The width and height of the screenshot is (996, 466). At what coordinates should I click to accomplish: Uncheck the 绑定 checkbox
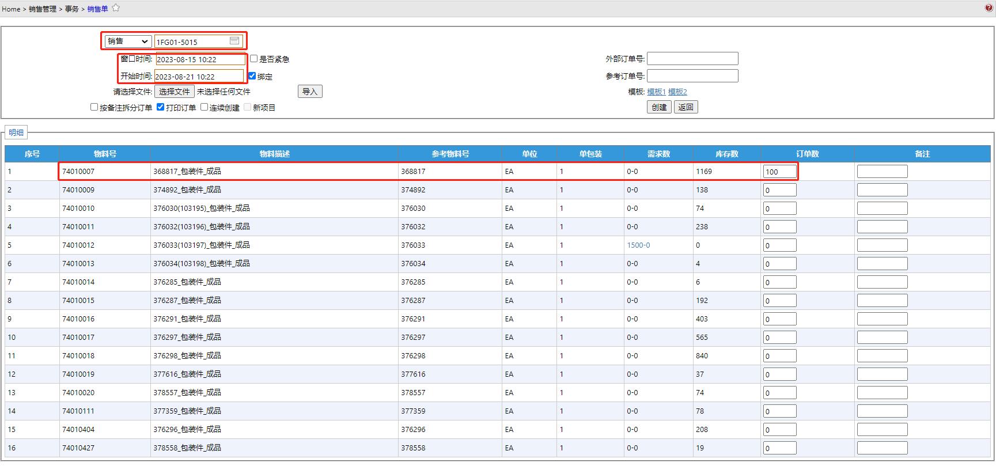coord(252,76)
